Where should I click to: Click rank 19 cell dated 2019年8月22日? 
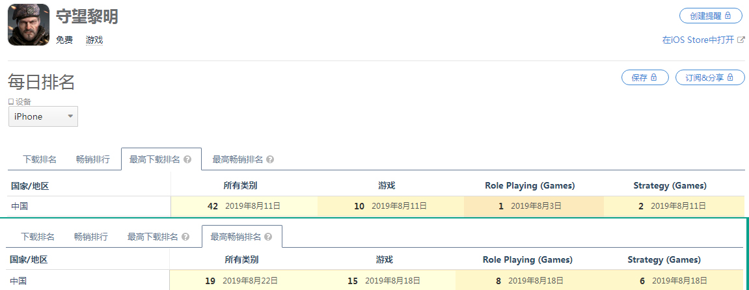(x=241, y=281)
